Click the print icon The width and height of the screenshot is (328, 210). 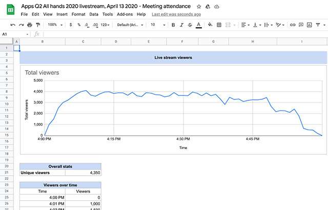[30, 25]
